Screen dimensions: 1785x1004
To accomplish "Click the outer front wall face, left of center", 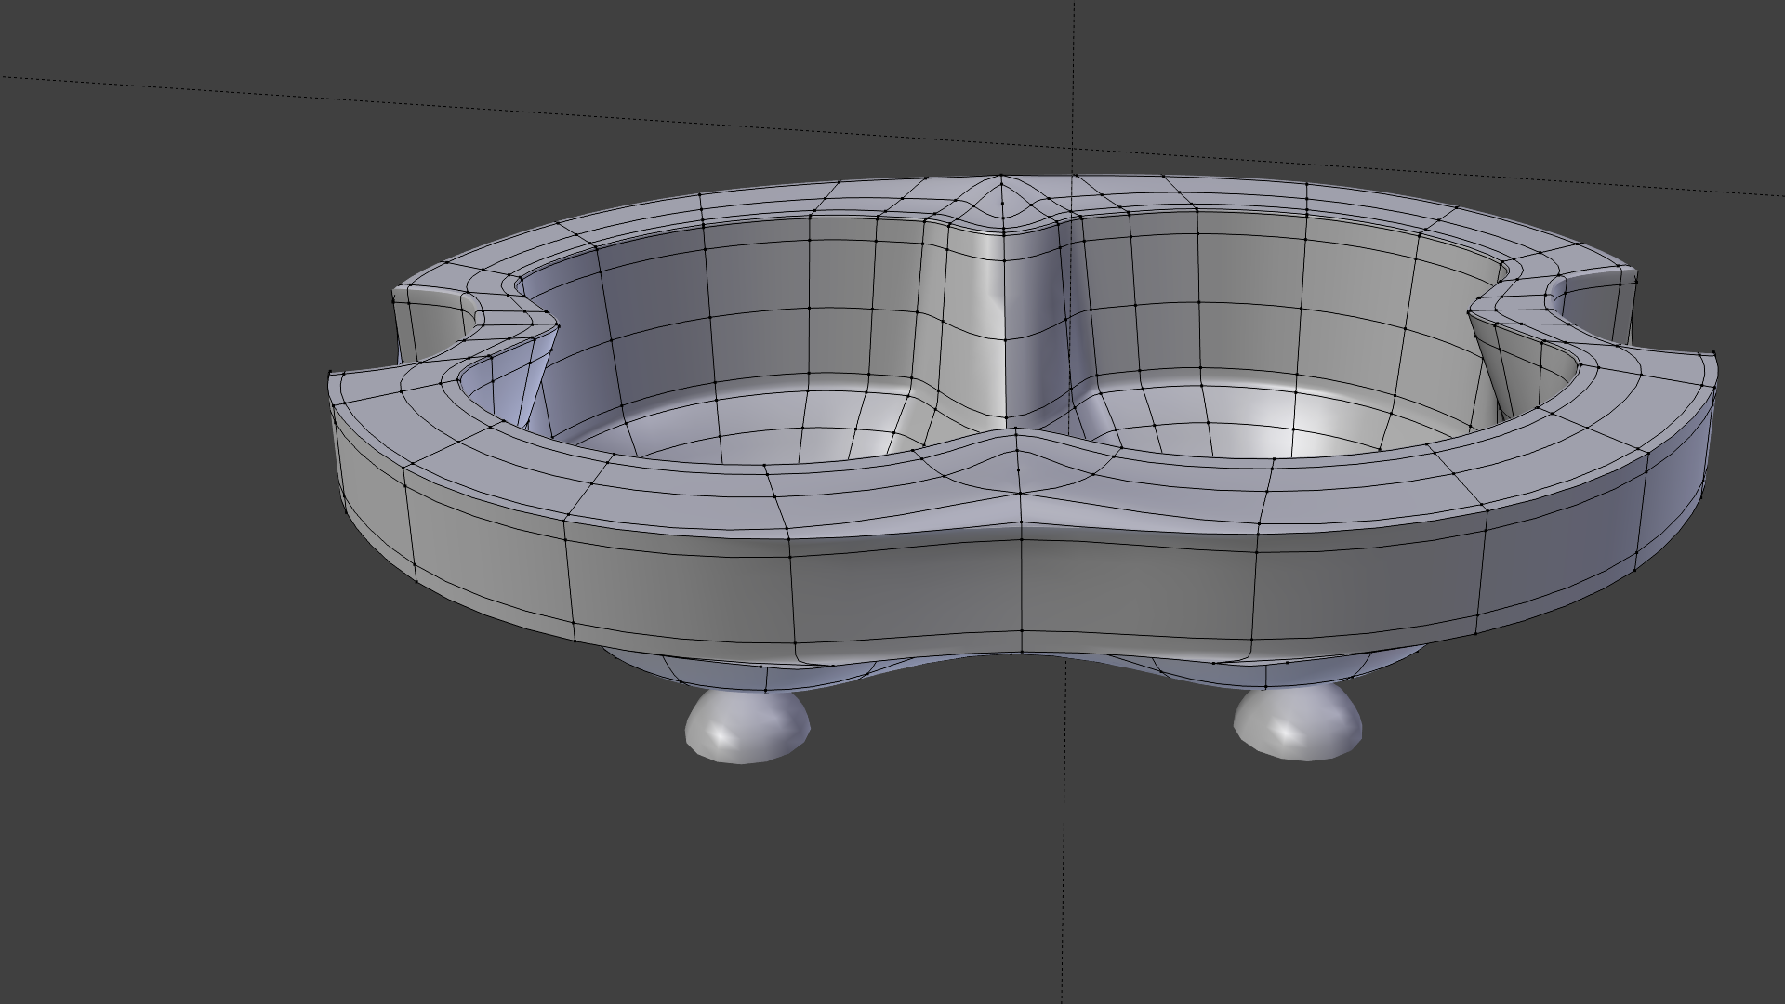I will pos(679,588).
